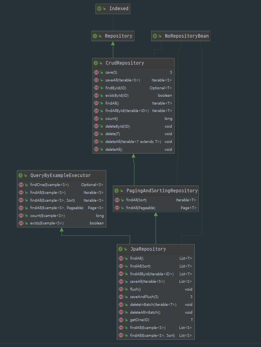Click the Indexed annotation icon

pyautogui.click(x=99, y=9)
